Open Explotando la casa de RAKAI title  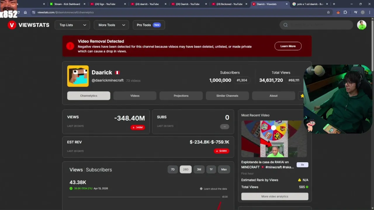pos(268,165)
